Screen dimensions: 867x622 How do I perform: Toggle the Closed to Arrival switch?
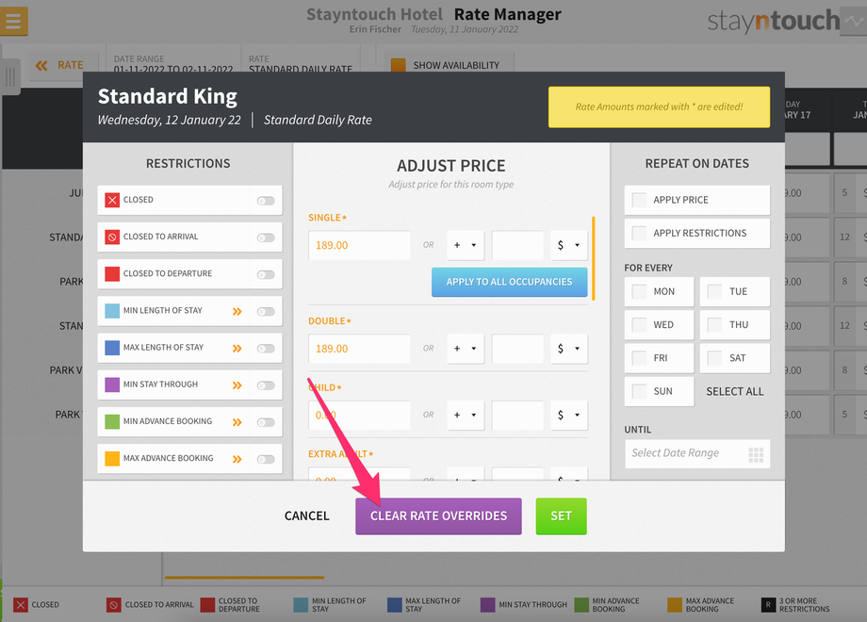266,237
